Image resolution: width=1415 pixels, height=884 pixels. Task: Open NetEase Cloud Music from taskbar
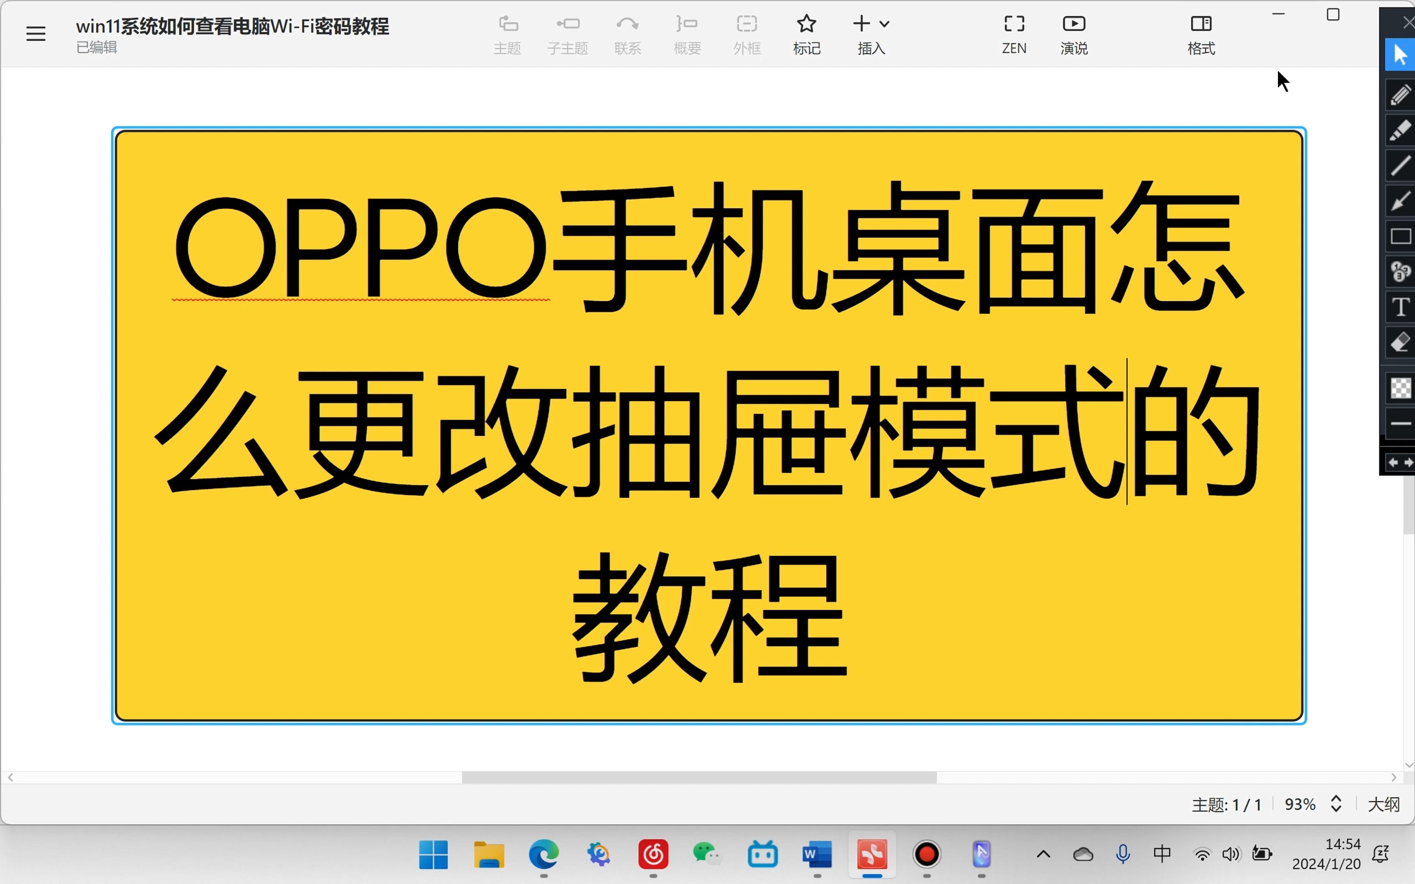653,855
